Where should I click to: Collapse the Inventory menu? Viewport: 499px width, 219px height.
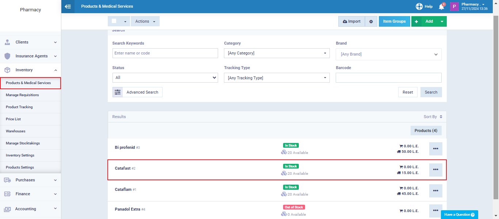click(55, 70)
